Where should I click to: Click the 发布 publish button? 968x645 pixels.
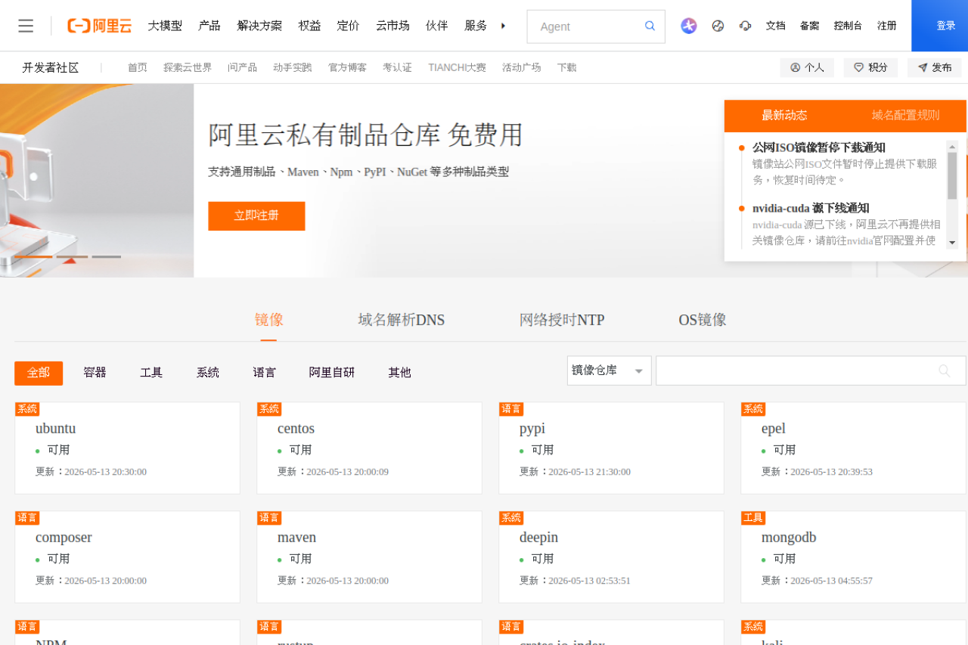(x=935, y=67)
